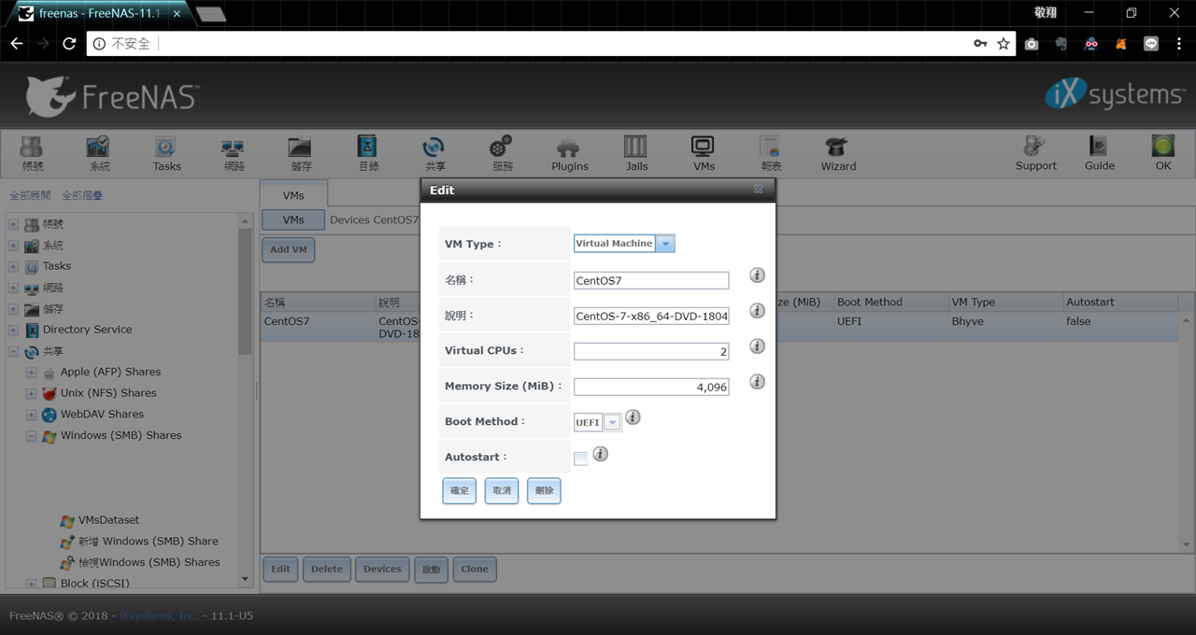Expand the 儲存 tree node
The width and height of the screenshot is (1196, 635).
13,309
